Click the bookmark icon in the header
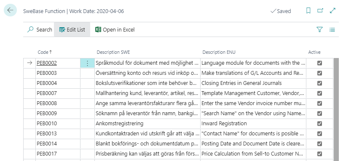The height and width of the screenshot is (161, 362). coord(308,11)
